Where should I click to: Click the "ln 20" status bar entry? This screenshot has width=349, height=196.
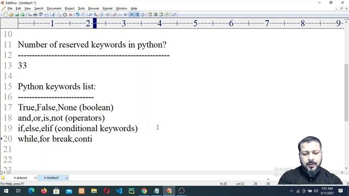coord(224,184)
